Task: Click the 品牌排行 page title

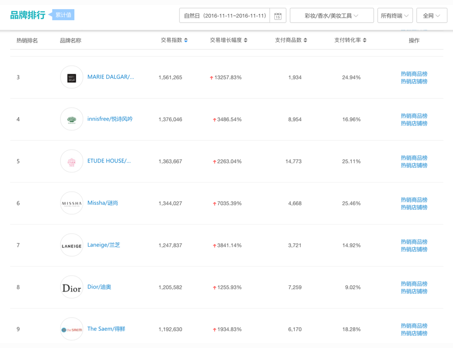Action: [28, 15]
